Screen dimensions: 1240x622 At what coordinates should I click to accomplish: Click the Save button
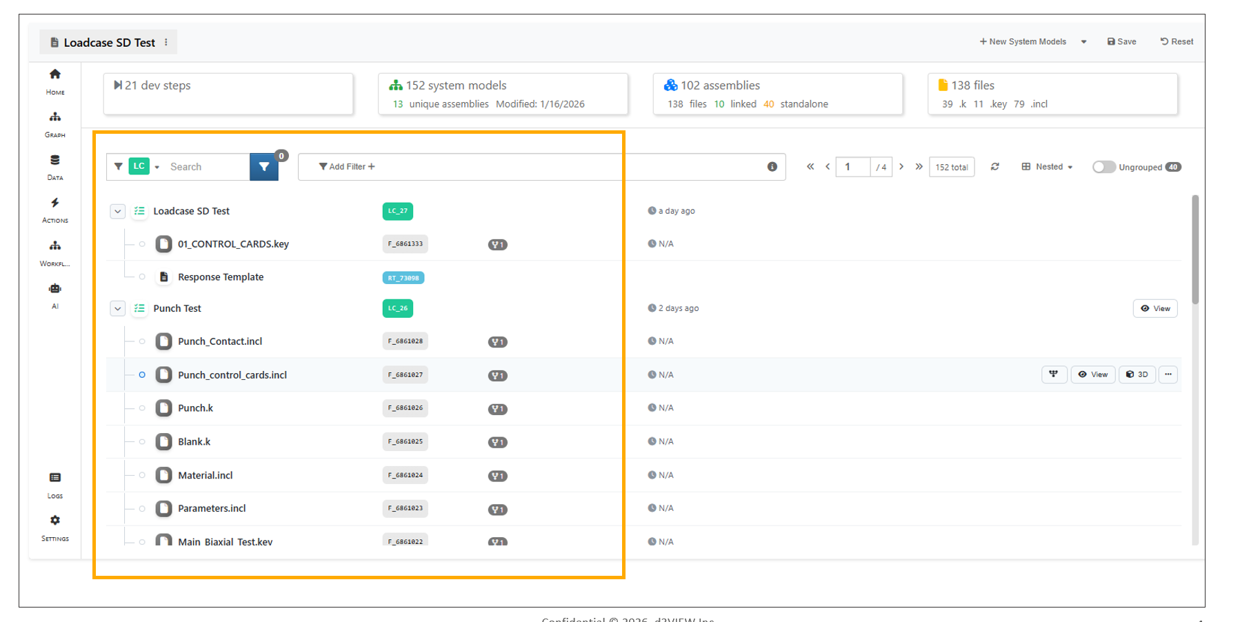1121,41
